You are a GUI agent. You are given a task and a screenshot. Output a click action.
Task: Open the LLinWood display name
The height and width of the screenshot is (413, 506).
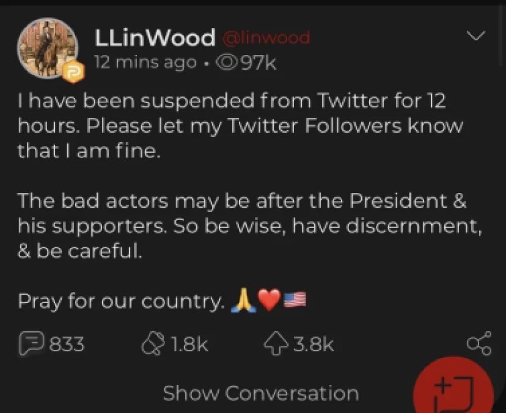coord(155,38)
